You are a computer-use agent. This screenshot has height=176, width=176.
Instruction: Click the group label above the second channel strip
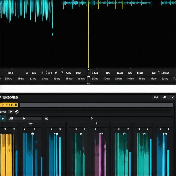(30, 124)
